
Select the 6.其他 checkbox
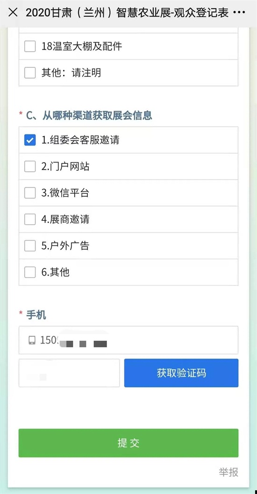30,272
